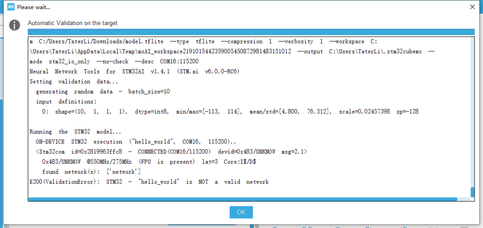Viewport: 483px width, 228px height.
Task: Click the 'input definitions:' line
Action: coord(66,101)
